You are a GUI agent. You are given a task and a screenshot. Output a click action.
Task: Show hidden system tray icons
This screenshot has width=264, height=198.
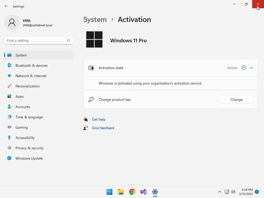coord(220,192)
